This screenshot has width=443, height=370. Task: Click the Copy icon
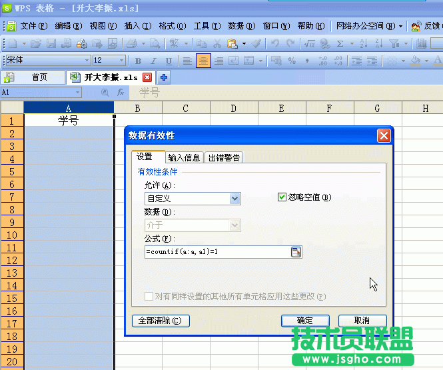[x=201, y=43]
